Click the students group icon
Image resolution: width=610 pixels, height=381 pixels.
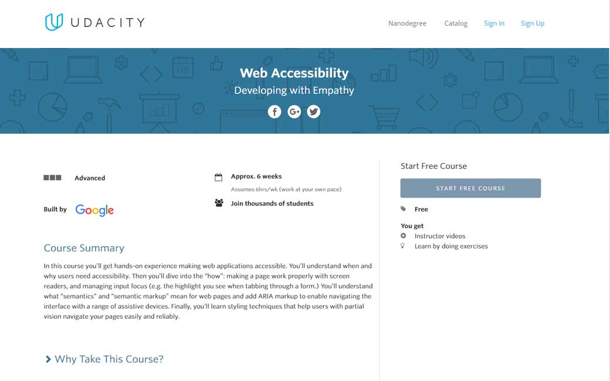tap(219, 203)
